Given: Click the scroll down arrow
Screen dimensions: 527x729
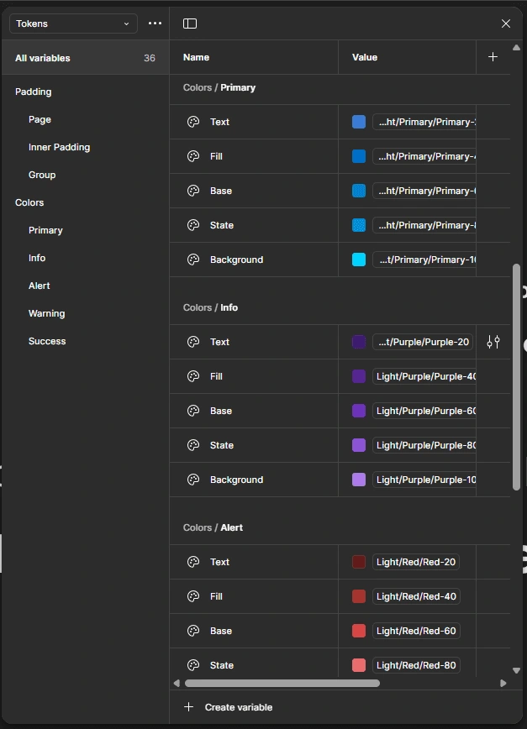Looking at the screenshot, I should click(516, 670).
